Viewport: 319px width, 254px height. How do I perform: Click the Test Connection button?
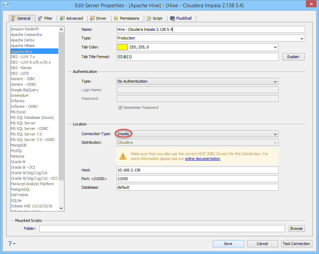(x=297, y=244)
